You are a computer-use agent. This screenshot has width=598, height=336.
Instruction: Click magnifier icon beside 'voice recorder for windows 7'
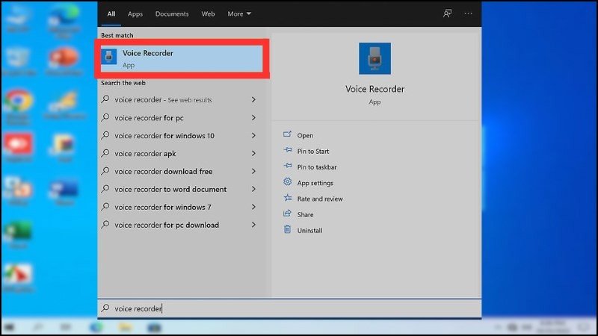[105, 207]
